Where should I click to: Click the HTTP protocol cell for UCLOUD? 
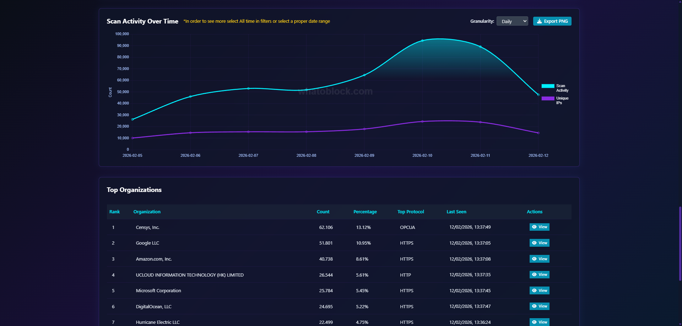[x=405, y=275]
